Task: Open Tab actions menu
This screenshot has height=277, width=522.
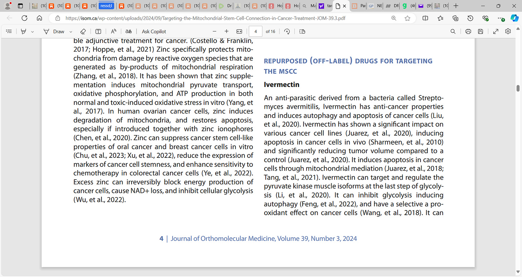Action: pos(20,6)
